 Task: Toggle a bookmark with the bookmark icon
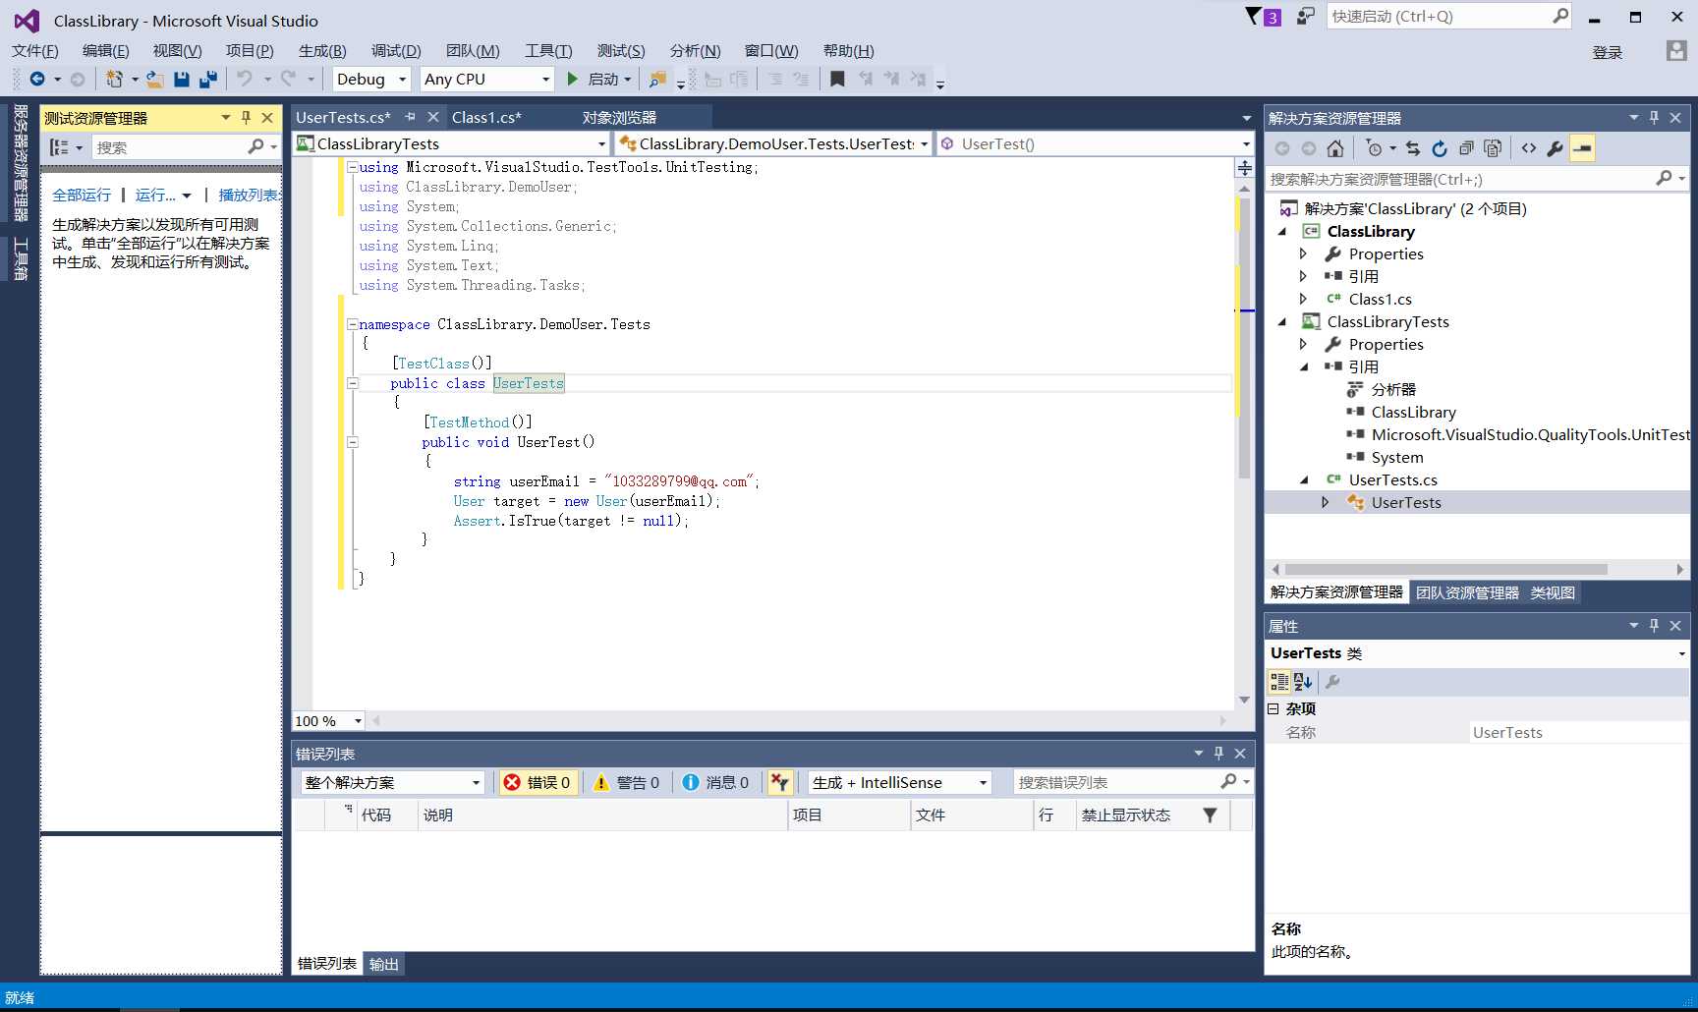[837, 79]
